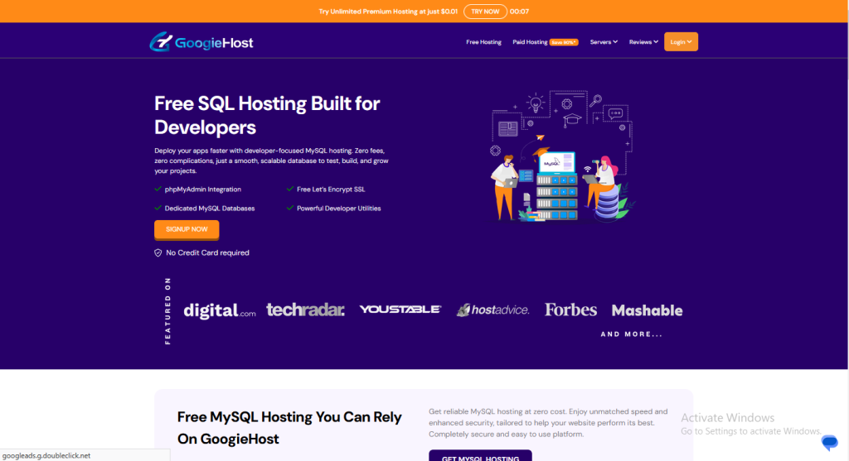Click the Mashable logo
The height and width of the screenshot is (461, 849).
click(647, 310)
